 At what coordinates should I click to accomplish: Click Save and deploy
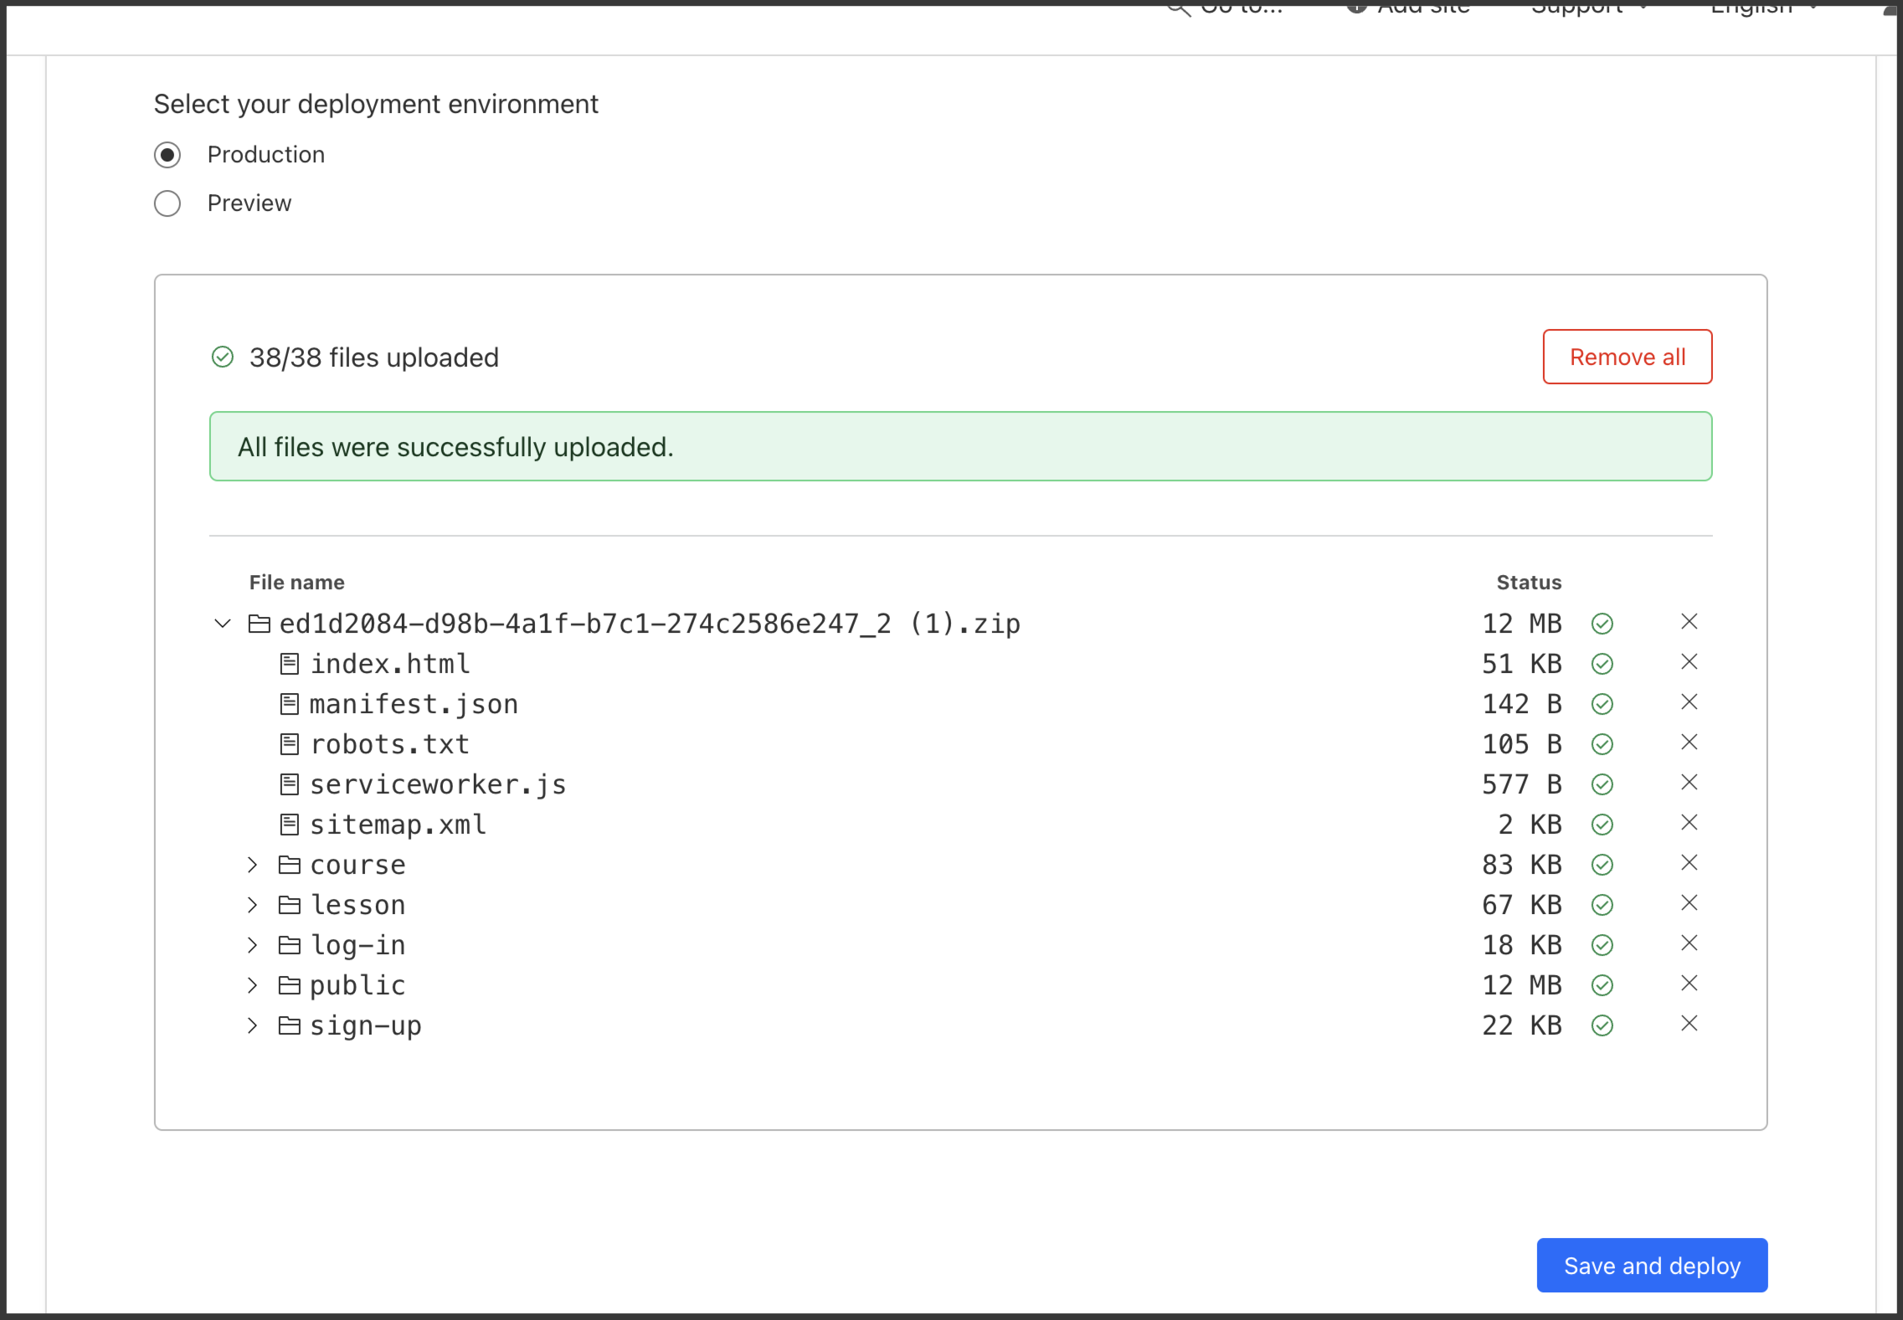click(x=1651, y=1266)
